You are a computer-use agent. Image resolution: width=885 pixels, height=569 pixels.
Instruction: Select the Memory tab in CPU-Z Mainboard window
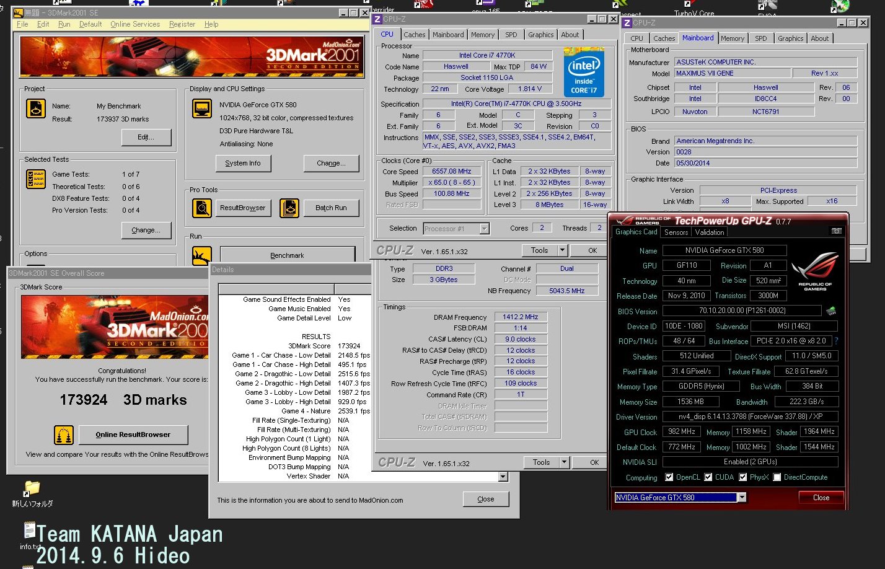[733, 38]
